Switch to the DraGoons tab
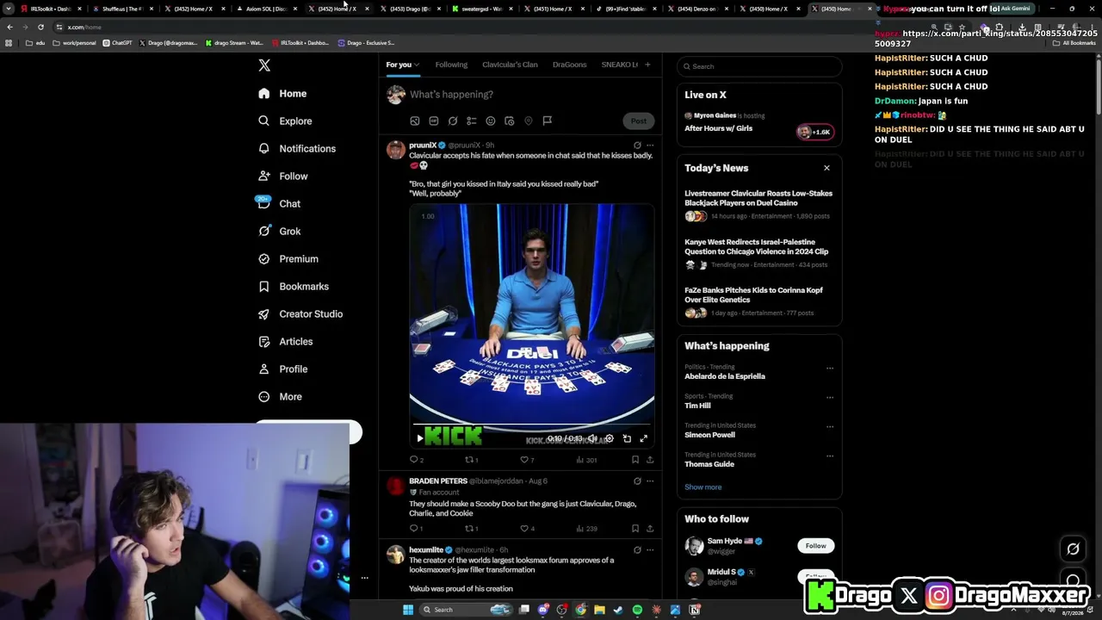Screen dimensions: 1102x620 coord(569,65)
